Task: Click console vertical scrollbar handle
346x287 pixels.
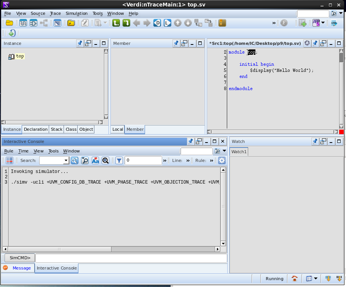Action: click(223, 207)
